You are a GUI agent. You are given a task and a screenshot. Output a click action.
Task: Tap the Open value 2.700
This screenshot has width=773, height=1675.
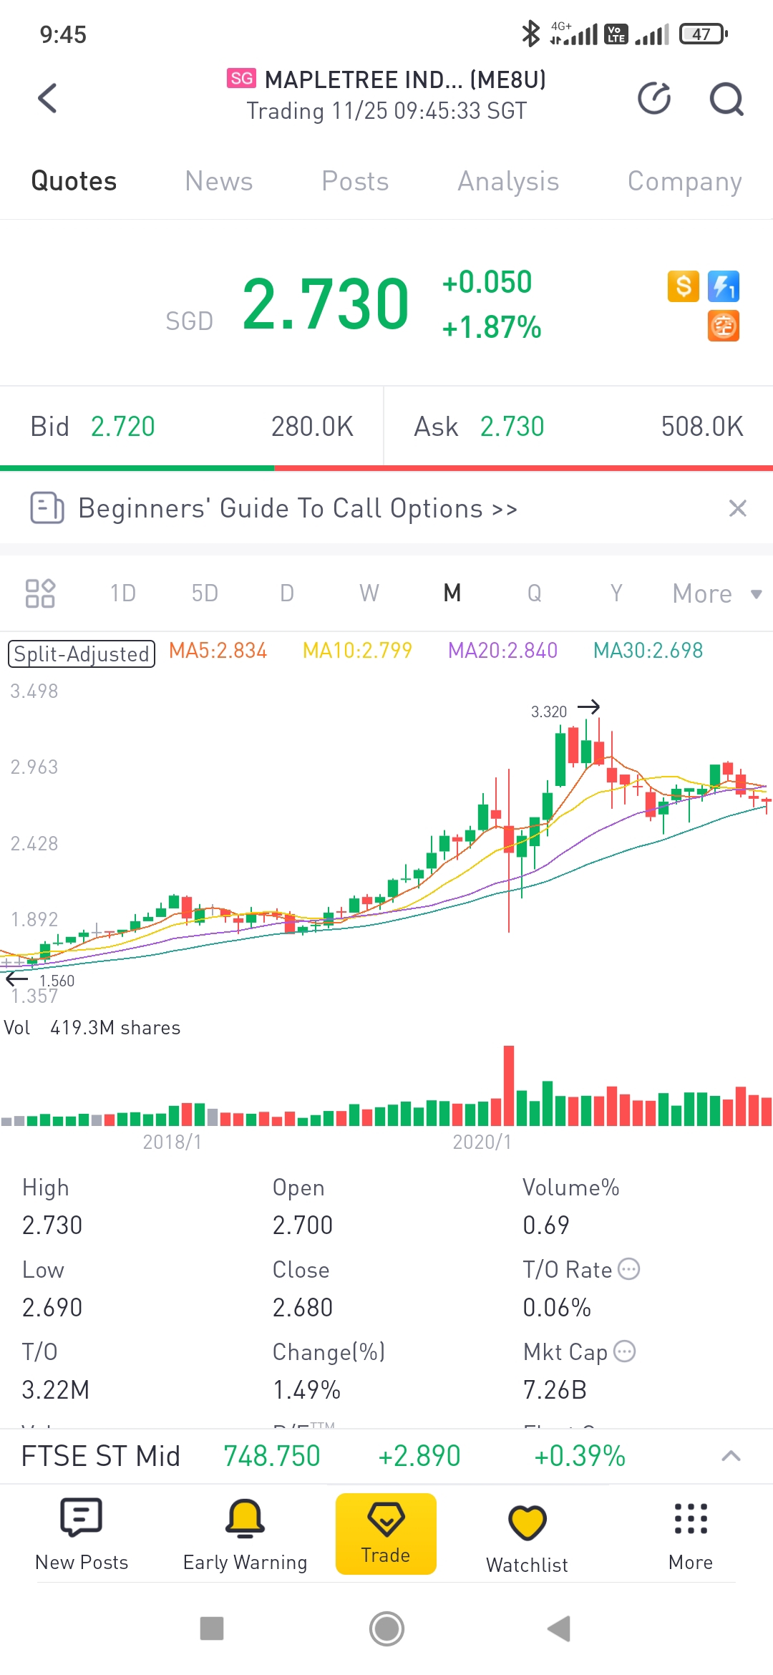click(303, 1225)
